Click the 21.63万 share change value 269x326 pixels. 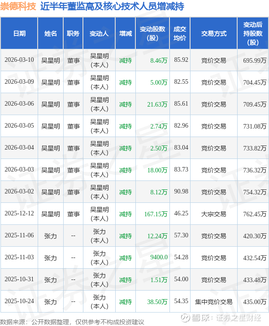click(157, 104)
